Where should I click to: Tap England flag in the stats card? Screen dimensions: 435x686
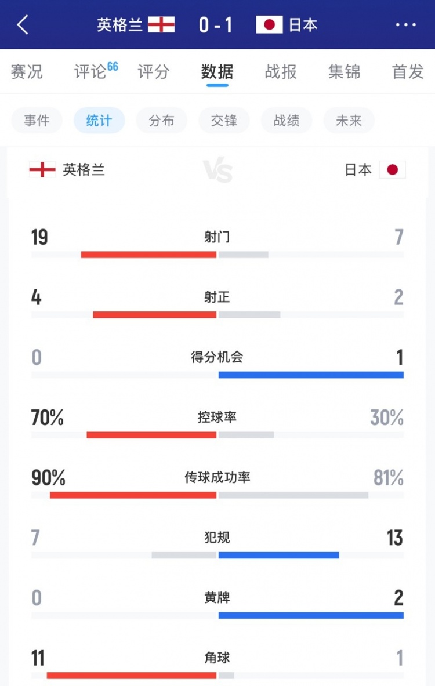pos(42,169)
